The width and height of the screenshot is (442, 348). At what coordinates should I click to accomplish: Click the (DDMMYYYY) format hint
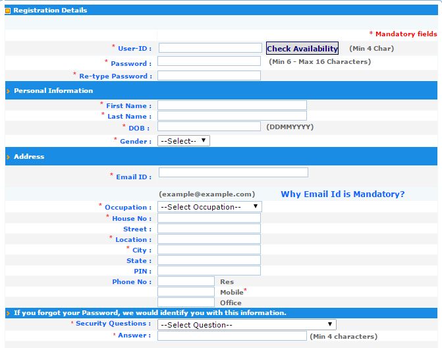click(290, 127)
